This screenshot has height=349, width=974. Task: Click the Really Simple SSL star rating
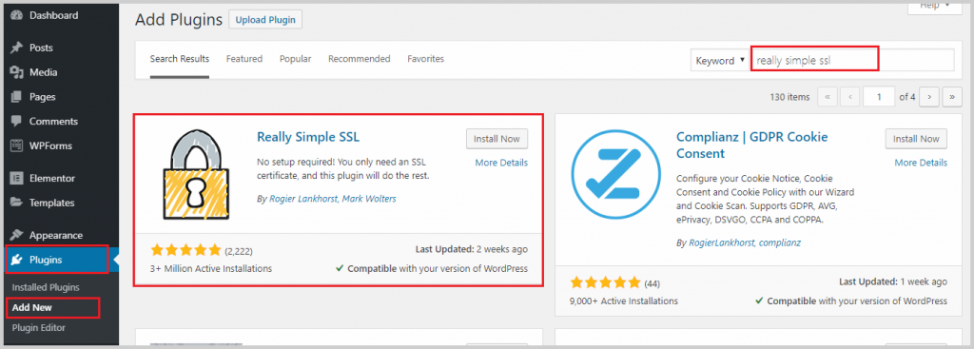pyautogui.click(x=185, y=250)
